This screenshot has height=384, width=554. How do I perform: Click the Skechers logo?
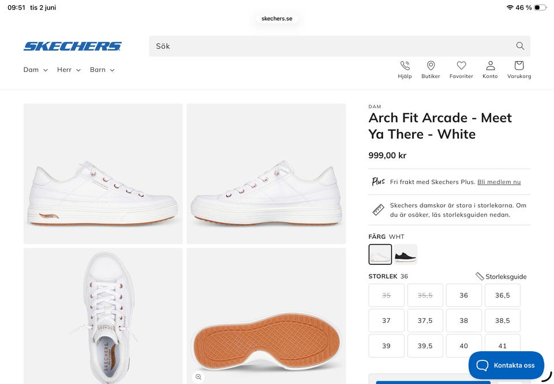[x=73, y=46]
